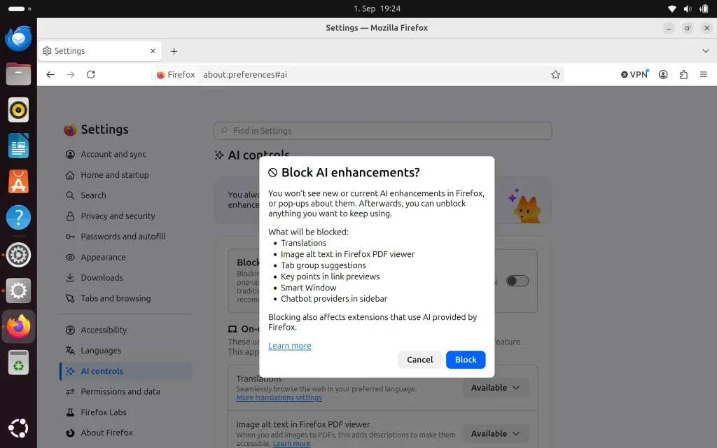The image size is (717, 448).
Task: Cancel the Block AI enhancements dialog
Action: tap(420, 360)
